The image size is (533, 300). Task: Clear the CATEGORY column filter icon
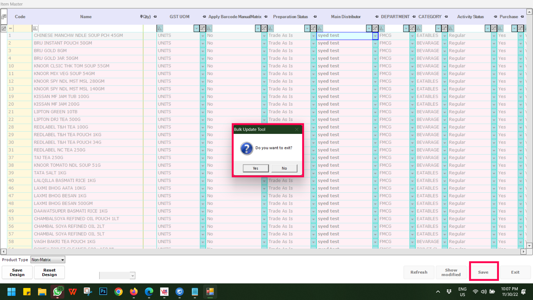[444, 28]
